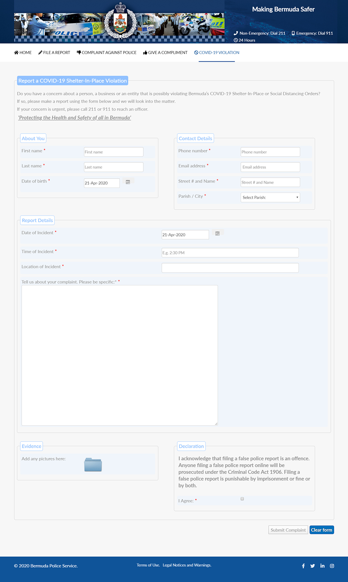
Task: Open Legal Notices and Warnings link
Action: 187,565
